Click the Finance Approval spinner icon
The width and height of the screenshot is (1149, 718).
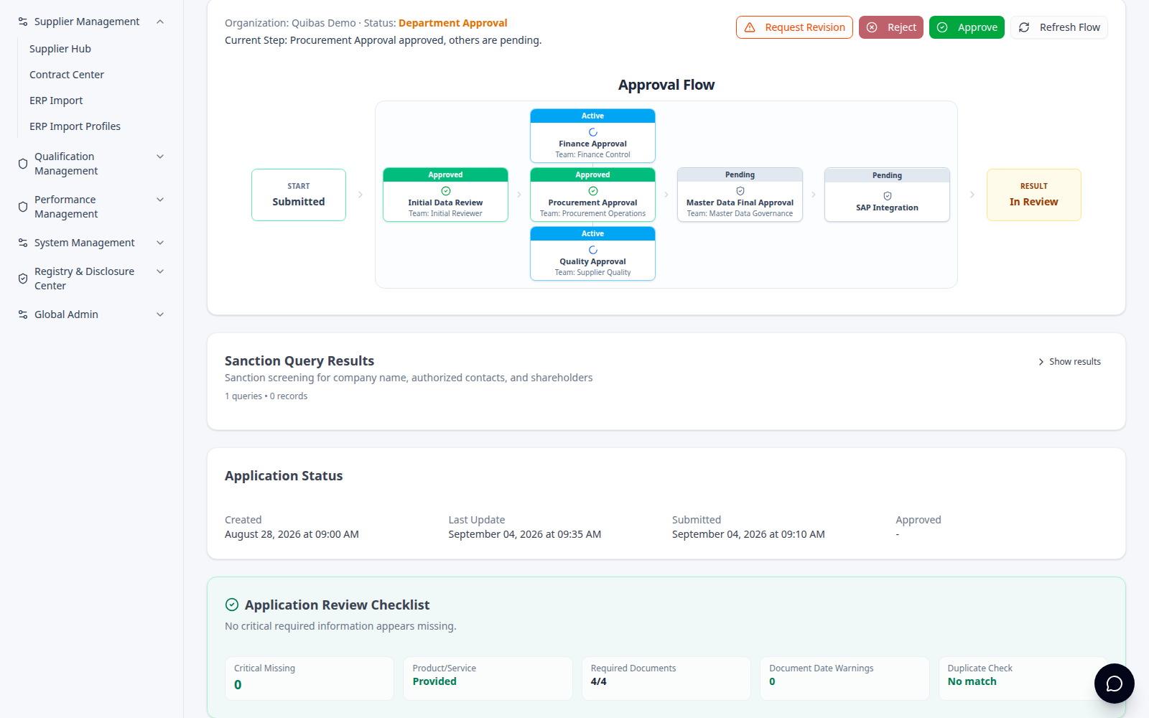593,132
